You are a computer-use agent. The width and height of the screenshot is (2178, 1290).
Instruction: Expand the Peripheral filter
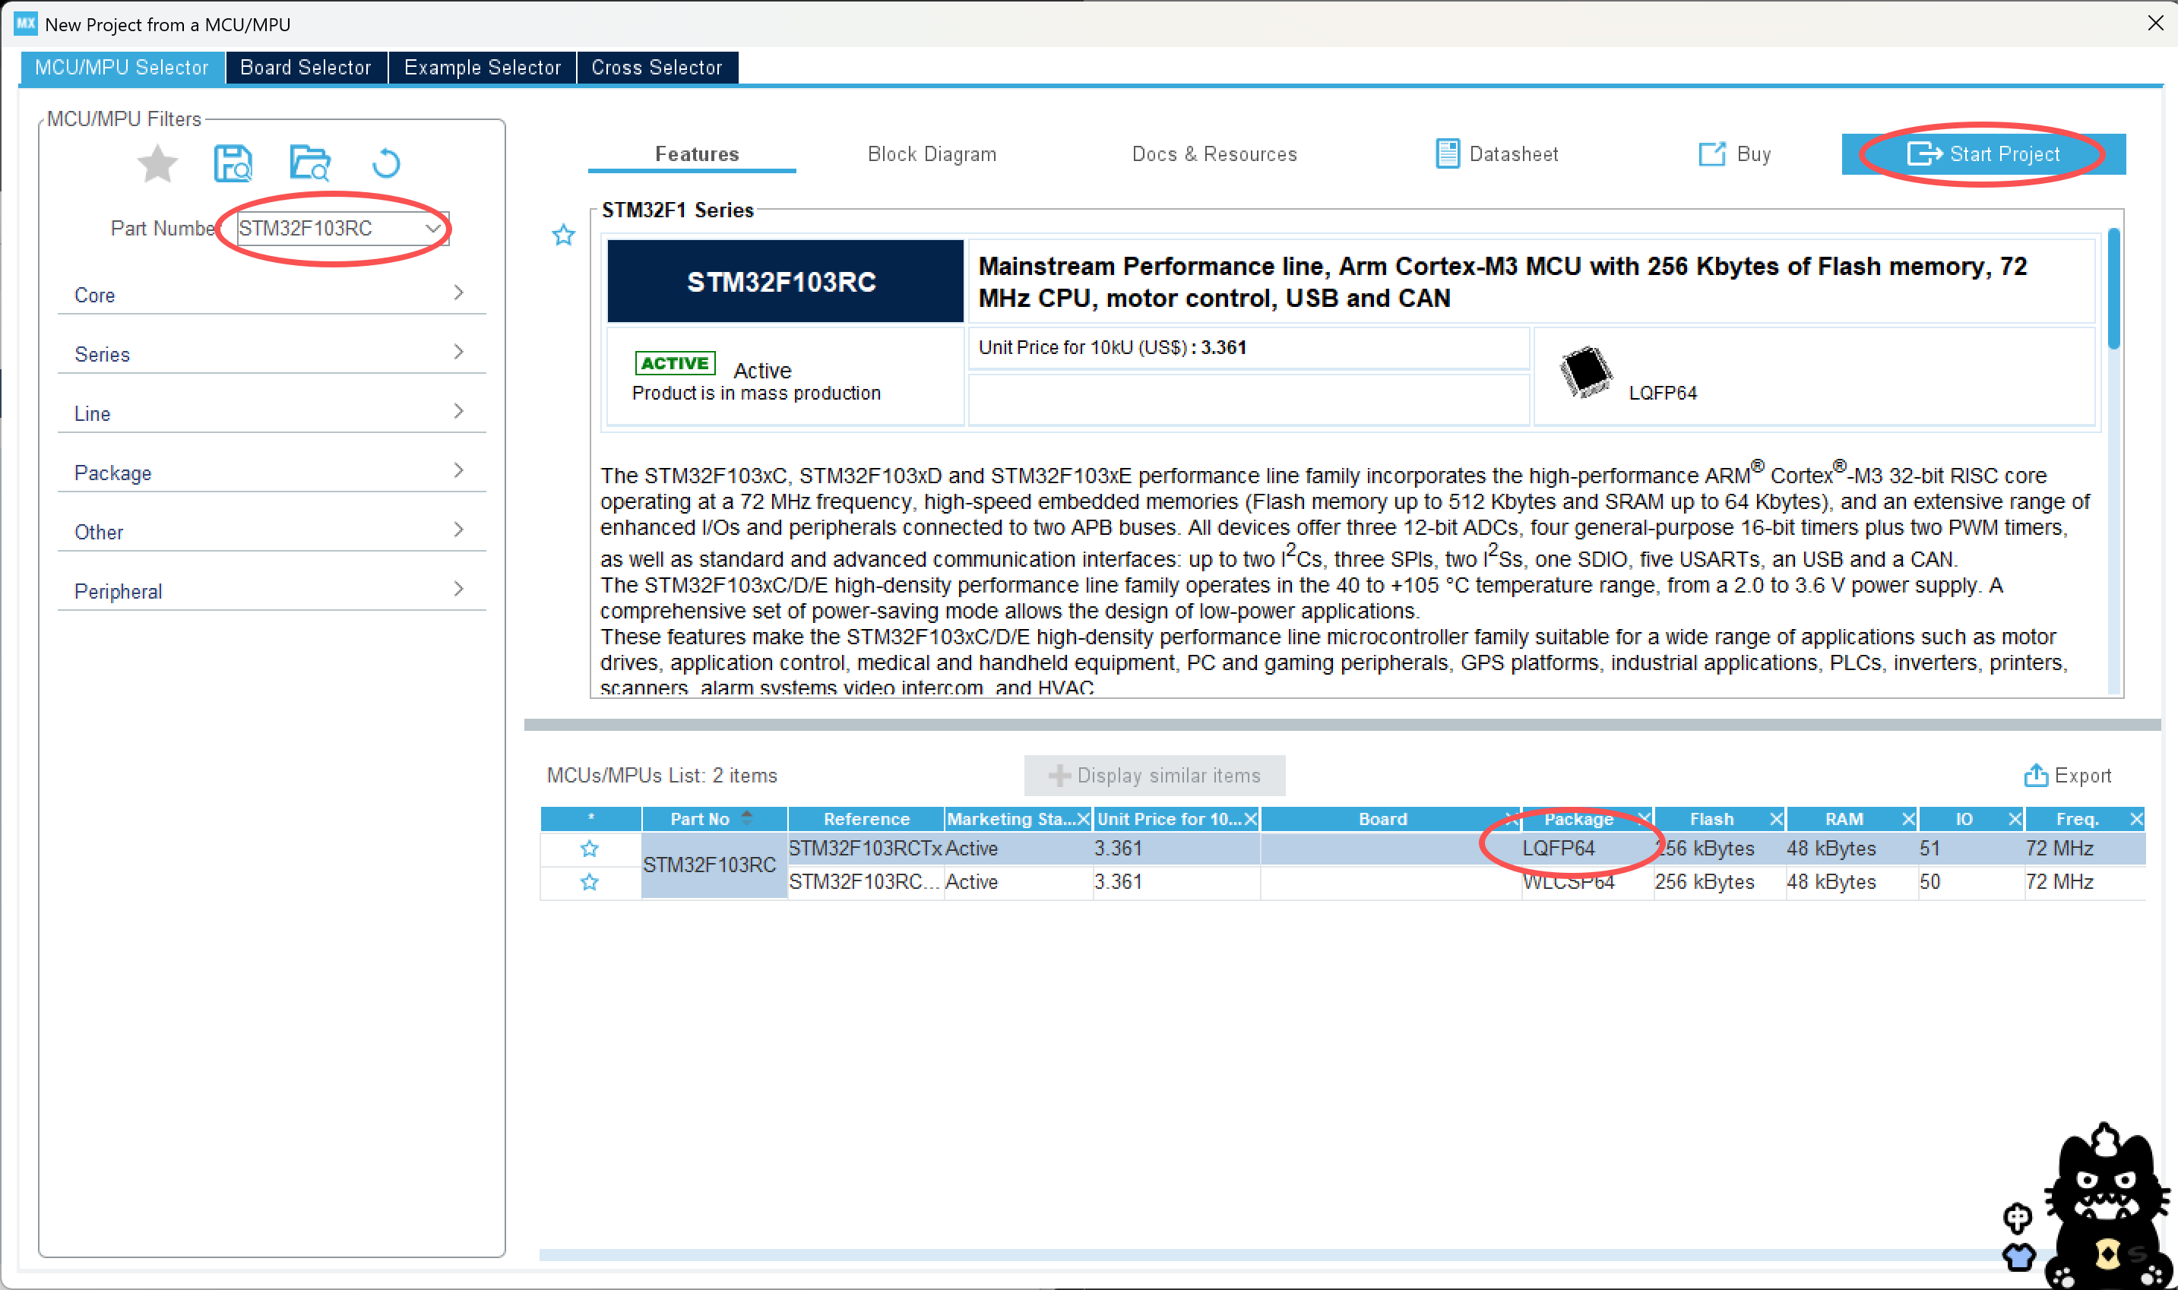(271, 590)
